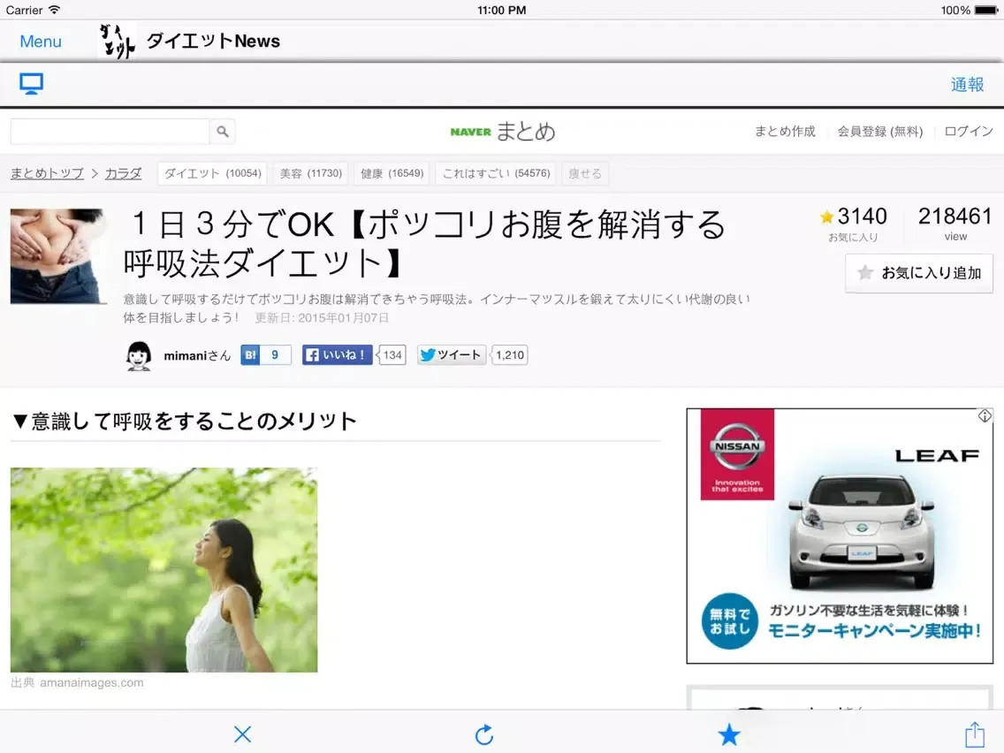Screen dimensions: 1004x753
Task: Select the 健康 (16549) category tag
Action: click(392, 173)
